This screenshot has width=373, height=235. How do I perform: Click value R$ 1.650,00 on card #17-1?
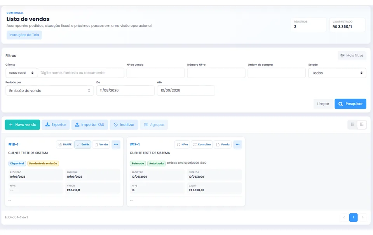197,190
